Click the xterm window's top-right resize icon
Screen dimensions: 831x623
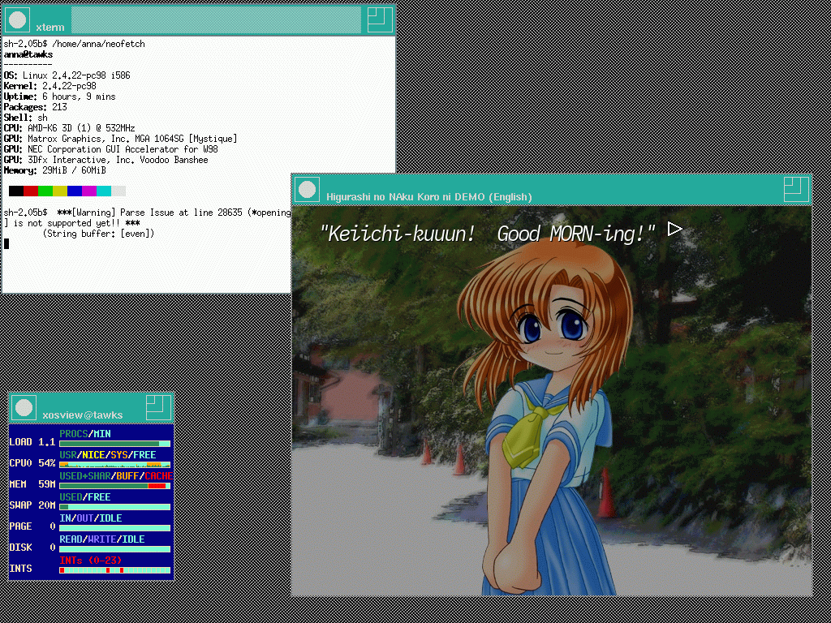[380, 20]
